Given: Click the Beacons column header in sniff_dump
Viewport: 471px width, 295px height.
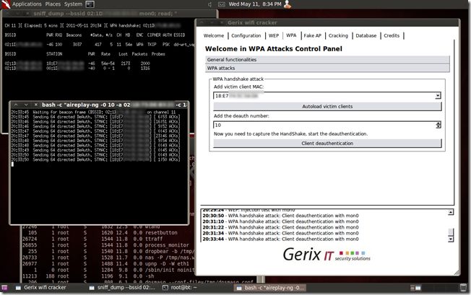Looking at the screenshot, I should point(74,35).
